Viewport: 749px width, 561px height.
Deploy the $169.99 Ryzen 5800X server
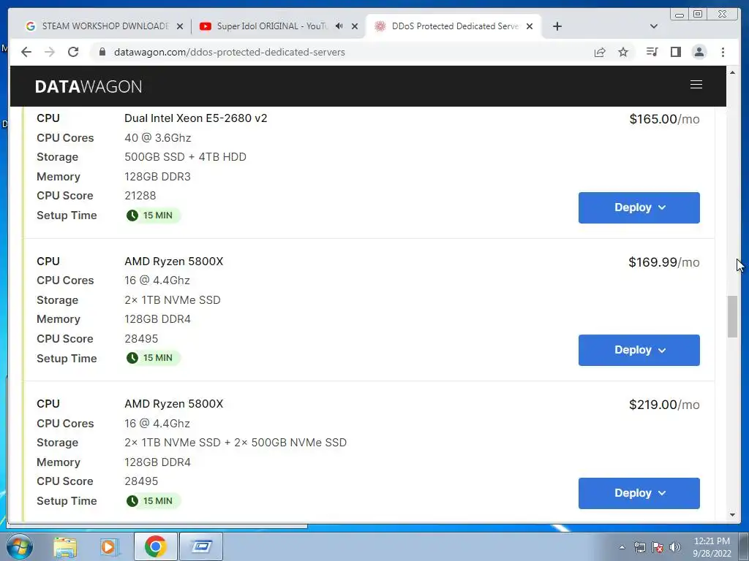coord(639,350)
